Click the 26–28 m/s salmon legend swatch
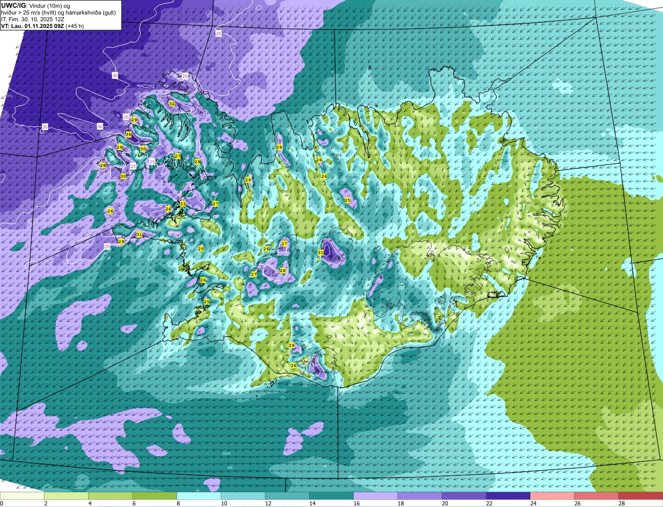663x507 pixels. (597, 496)
